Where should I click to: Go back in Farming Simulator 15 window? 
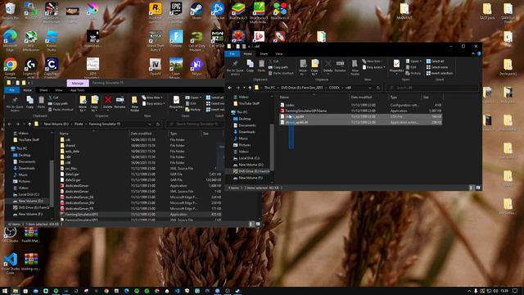pos(9,124)
